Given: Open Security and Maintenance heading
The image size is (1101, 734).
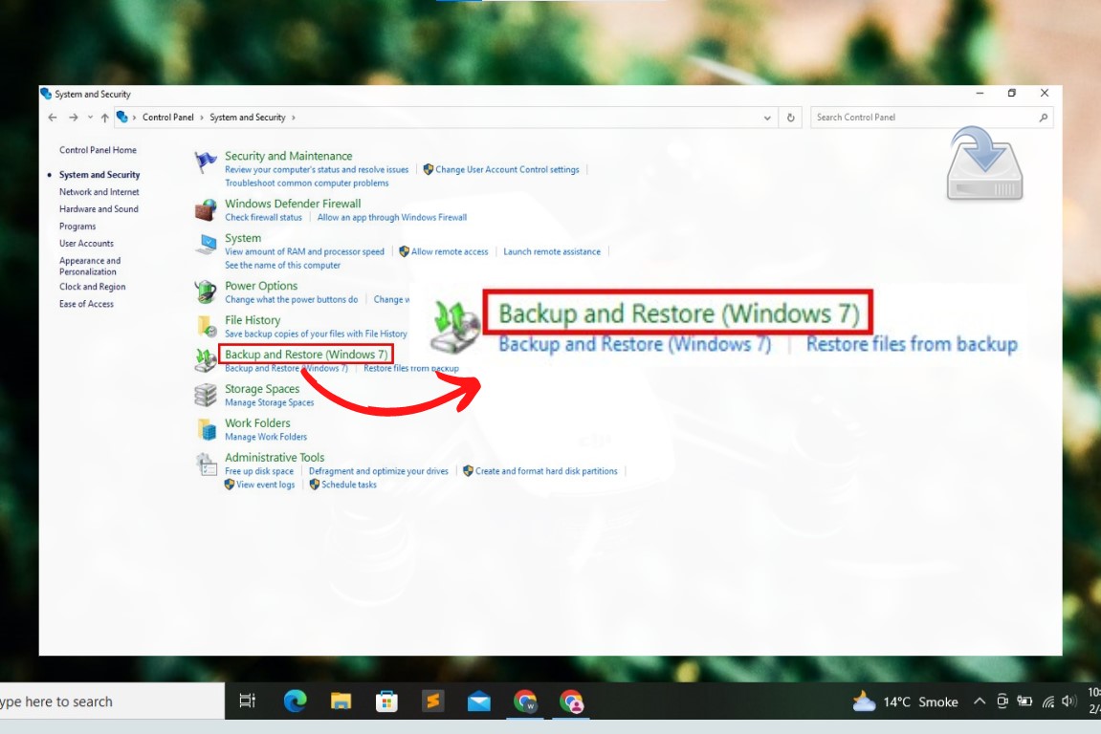Looking at the screenshot, I should [x=289, y=156].
